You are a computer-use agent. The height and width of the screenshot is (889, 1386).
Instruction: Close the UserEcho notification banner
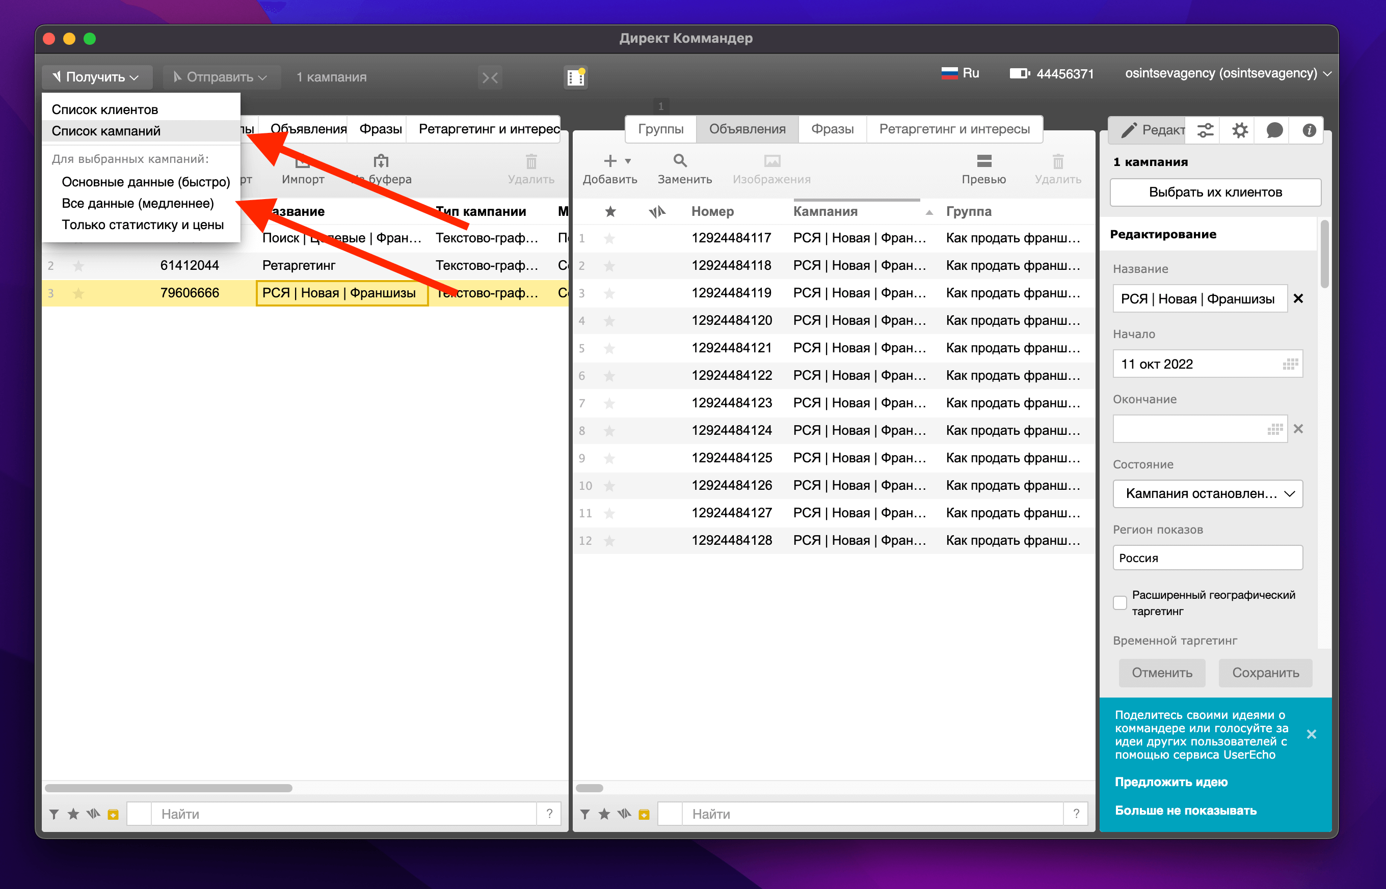pyautogui.click(x=1311, y=734)
